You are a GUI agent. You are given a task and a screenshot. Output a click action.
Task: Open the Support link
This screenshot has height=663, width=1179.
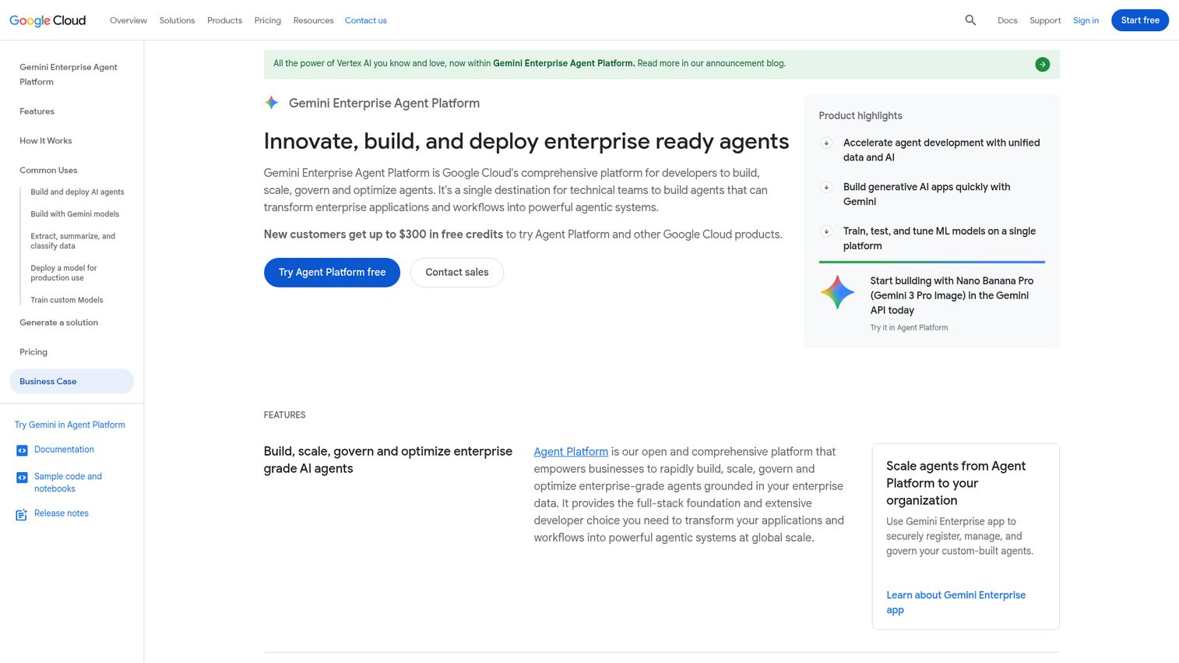(x=1045, y=20)
